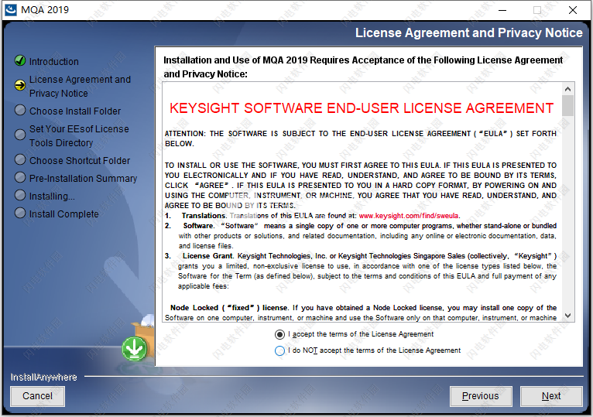Image resolution: width=593 pixels, height=417 pixels.
Task: Click the license text scroll up arrow
Action: (x=567, y=89)
